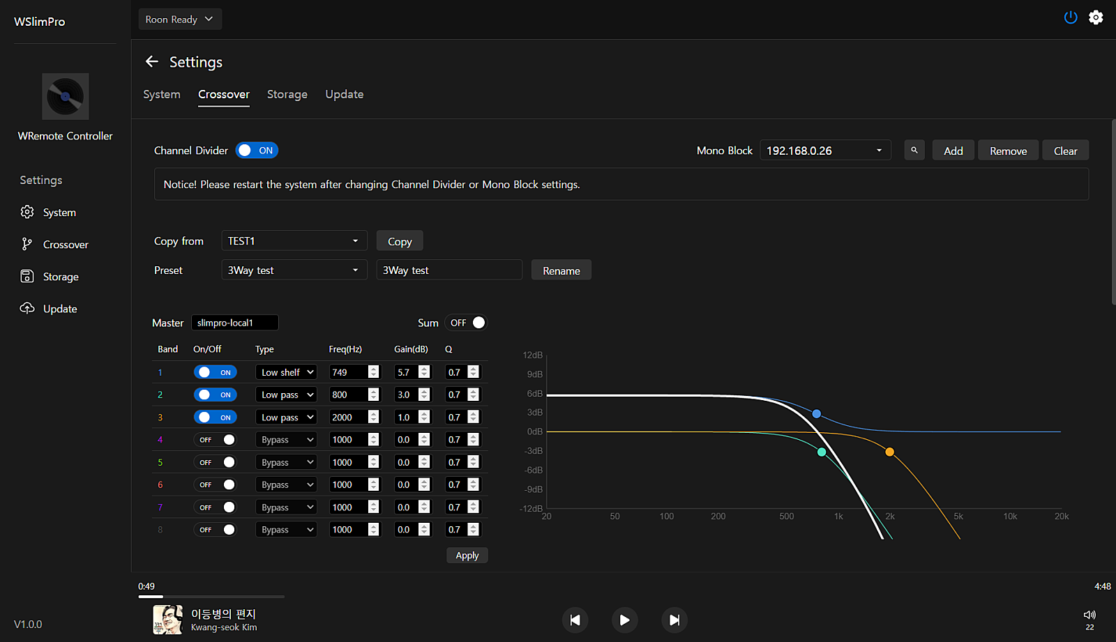The width and height of the screenshot is (1116, 642).
Task: Open System in the sidebar menu
Action: 60,212
